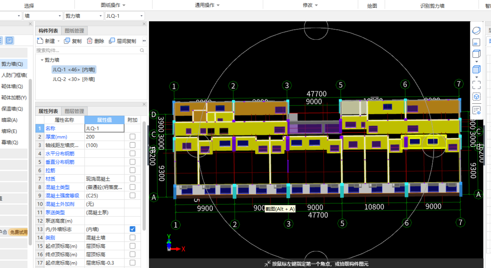Close the left navigation panel
This screenshot has height=268, width=491.
(x=30, y=24)
